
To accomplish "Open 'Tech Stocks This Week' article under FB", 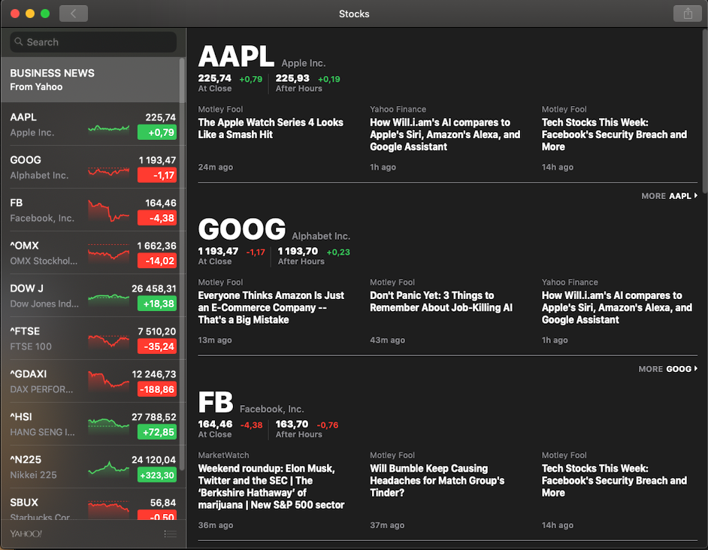I will click(614, 480).
